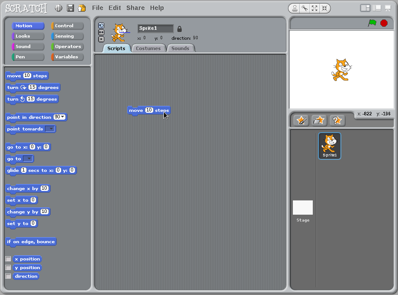Image resolution: width=398 pixels, height=295 pixels.
Task: Open the Share menu
Action: (x=135, y=8)
